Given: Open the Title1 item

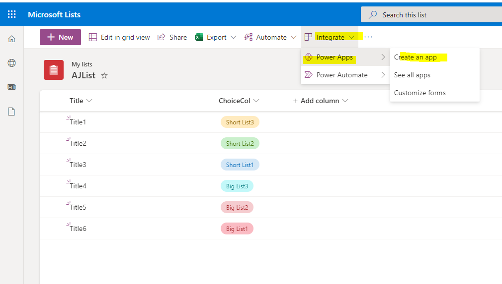Looking at the screenshot, I should coord(78,122).
